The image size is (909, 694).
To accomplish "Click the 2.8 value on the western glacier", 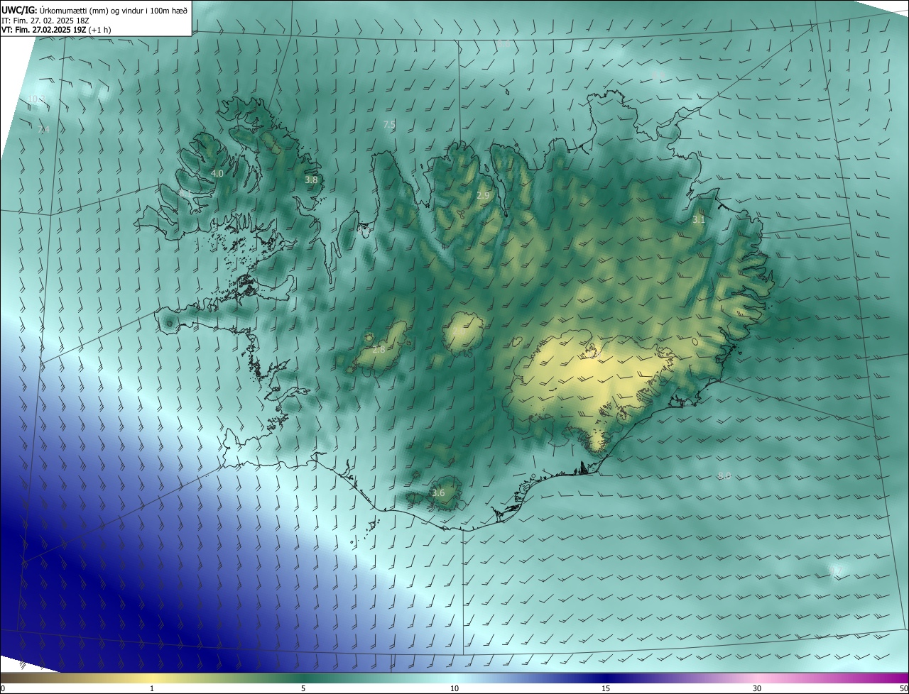I will pyautogui.click(x=379, y=349).
